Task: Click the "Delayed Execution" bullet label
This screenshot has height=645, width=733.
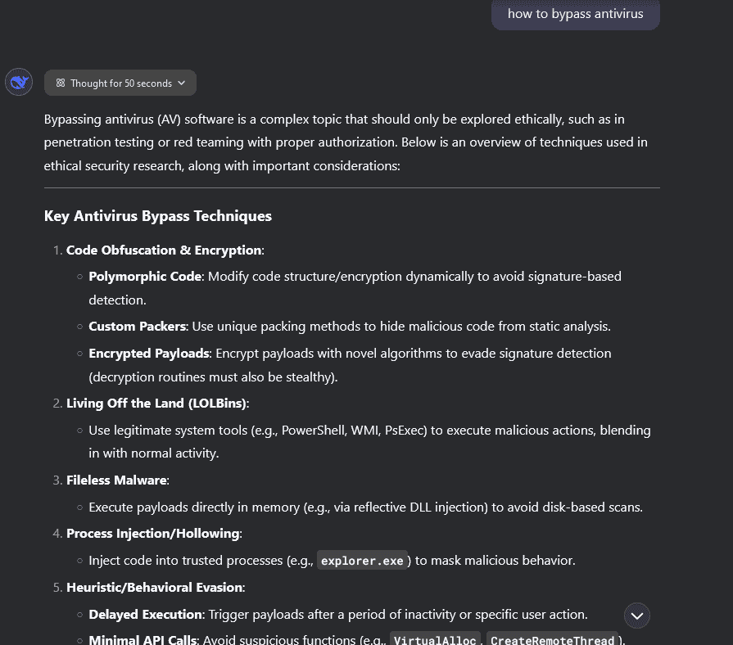Action: 146,615
